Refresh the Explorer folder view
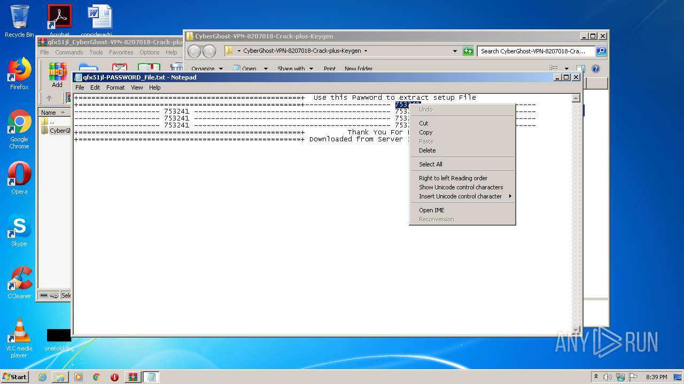The height and width of the screenshot is (384, 684). pyautogui.click(x=468, y=51)
